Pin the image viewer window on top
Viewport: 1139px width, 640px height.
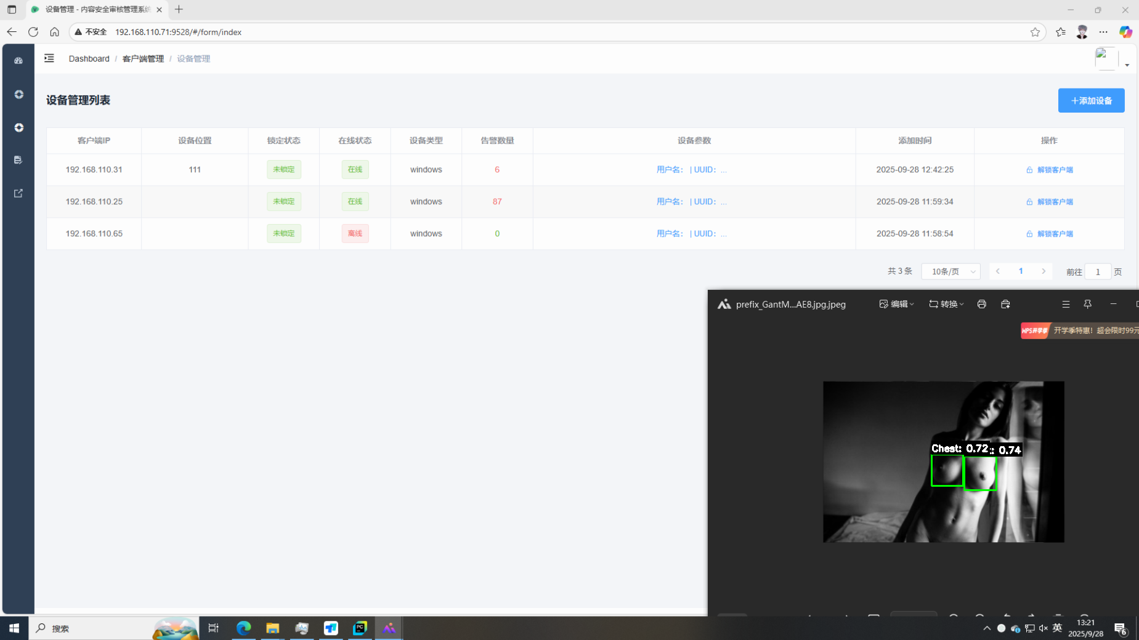[1088, 304]
